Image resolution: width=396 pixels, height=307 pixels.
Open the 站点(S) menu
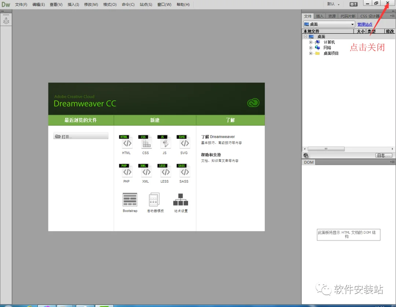146,4
